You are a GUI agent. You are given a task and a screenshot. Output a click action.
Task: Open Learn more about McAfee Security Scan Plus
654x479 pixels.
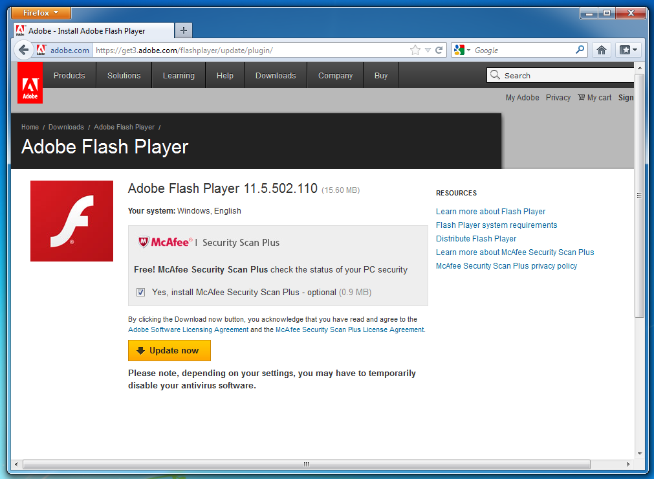pos(515,252)
